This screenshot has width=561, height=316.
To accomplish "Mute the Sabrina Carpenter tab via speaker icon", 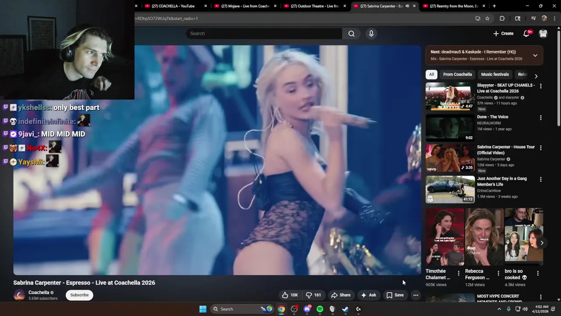I will click(x=407, y=6).
